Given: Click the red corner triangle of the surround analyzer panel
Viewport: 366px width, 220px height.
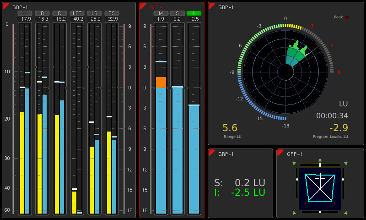Looking at the screenshot, I should coord(280,152).
